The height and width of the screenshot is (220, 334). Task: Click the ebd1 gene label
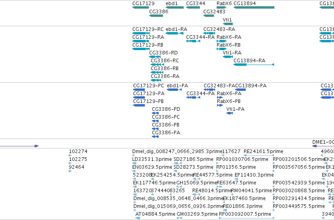tap(172, 4)
